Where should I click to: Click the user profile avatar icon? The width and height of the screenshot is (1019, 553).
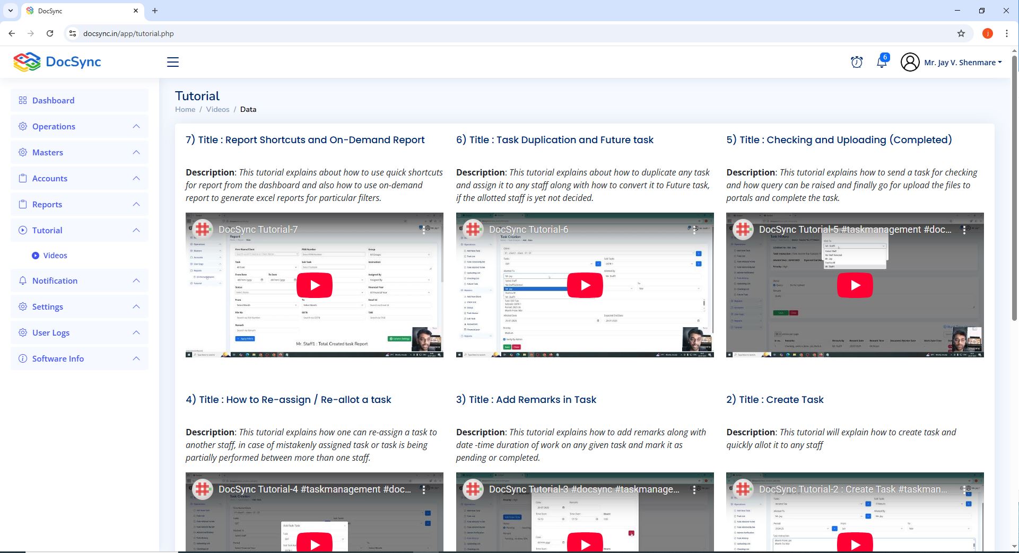(x=910, y=62)
